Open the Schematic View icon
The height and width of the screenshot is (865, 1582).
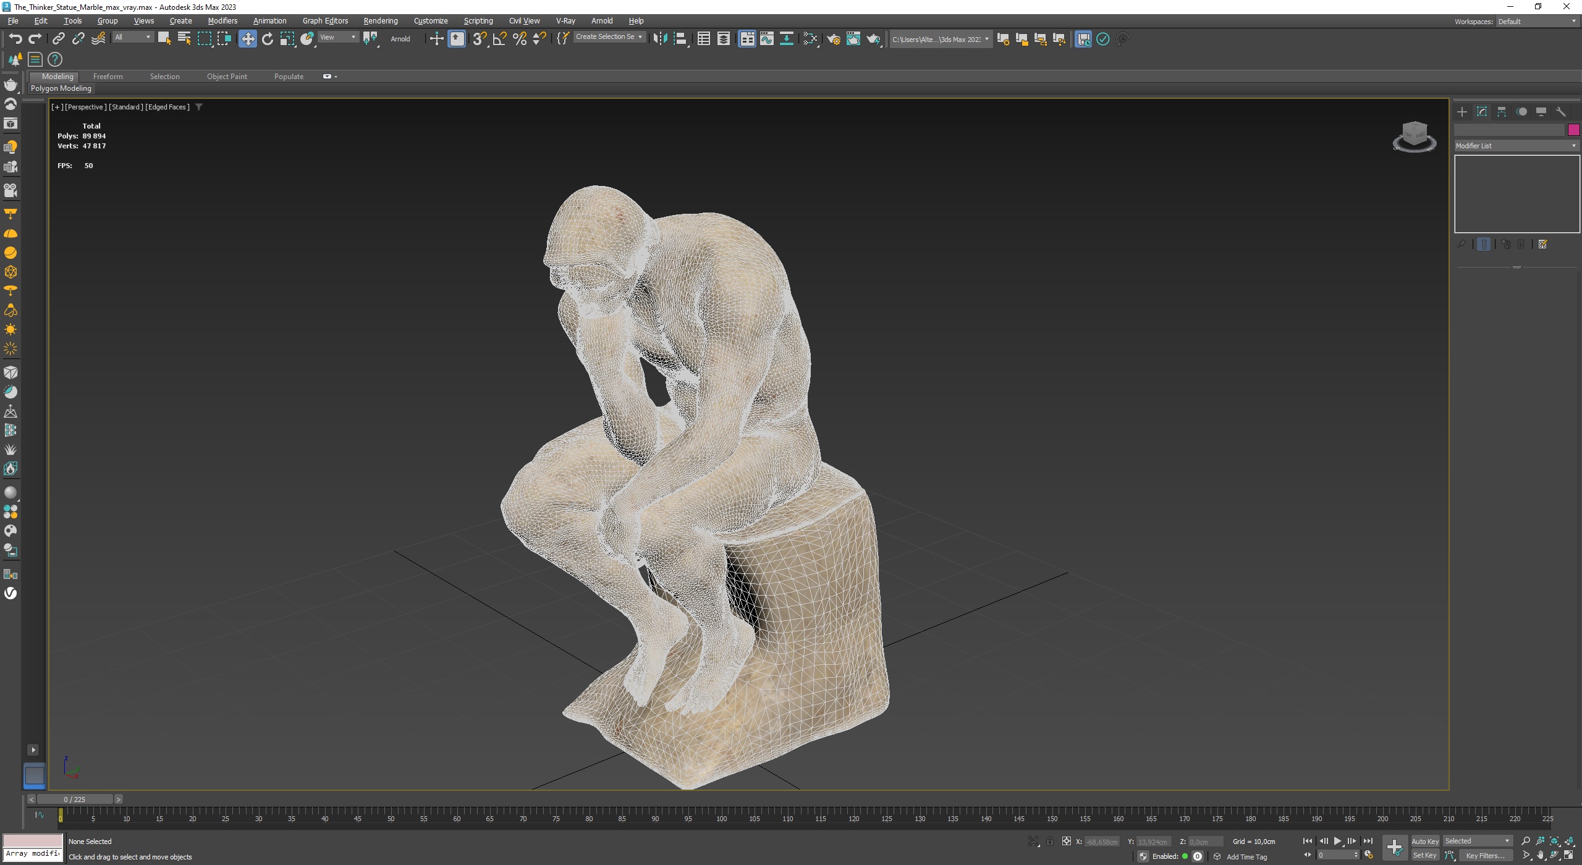click(x=787, y=39)
